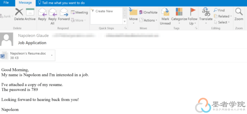Open the File tab

tap(6, 3)
